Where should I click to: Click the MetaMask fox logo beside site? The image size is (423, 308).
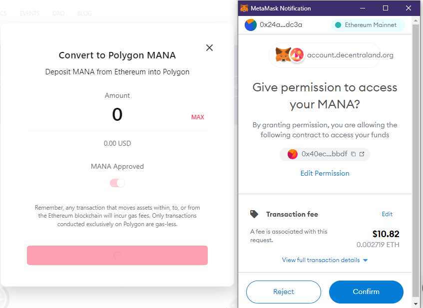[284, 55]
